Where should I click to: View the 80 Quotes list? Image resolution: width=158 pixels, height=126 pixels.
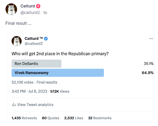pos(51,118)
